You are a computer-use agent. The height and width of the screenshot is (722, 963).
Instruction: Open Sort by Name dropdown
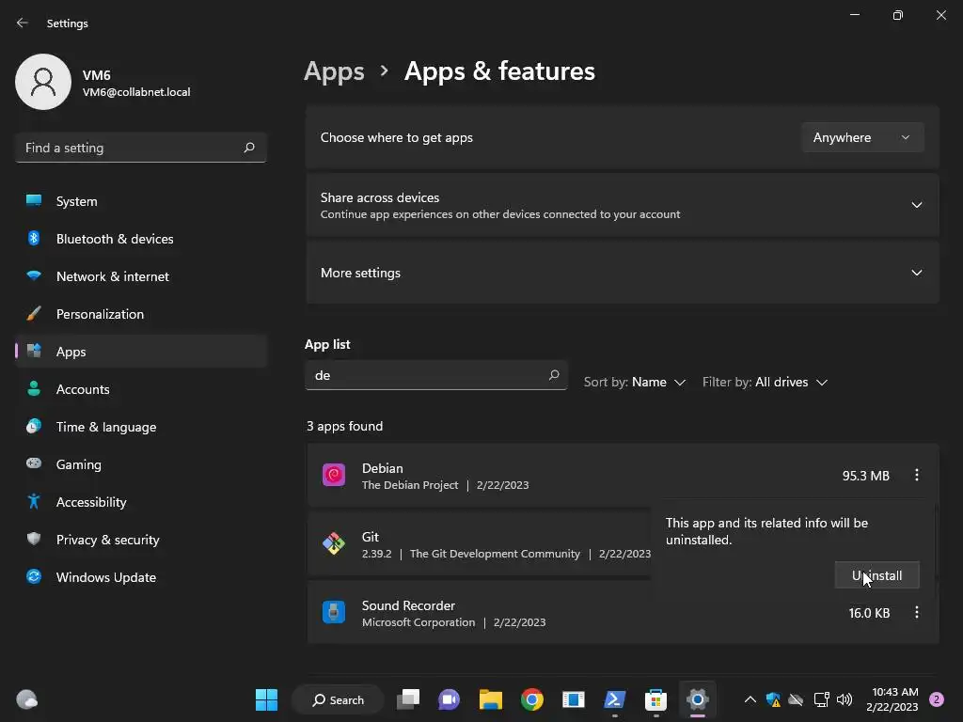(635, 382)
